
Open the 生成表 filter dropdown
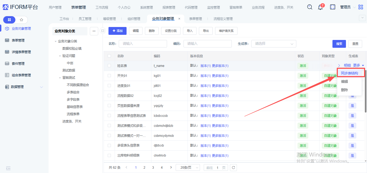(x=274, y=44)
